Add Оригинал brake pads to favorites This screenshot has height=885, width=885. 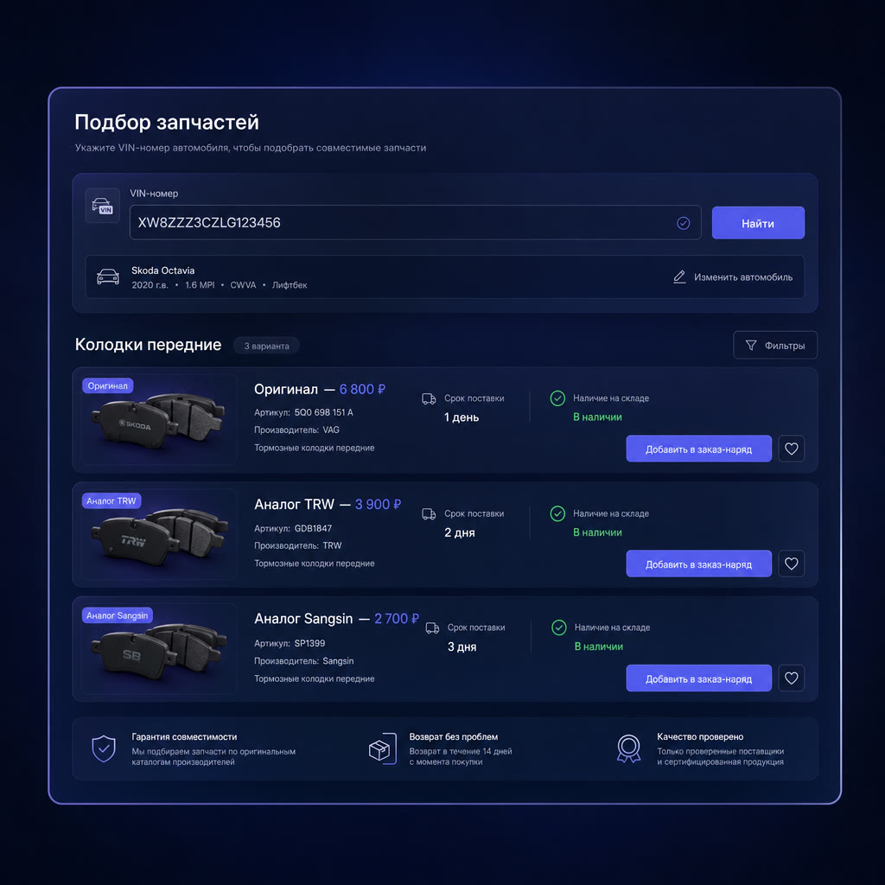pos(792,449)
